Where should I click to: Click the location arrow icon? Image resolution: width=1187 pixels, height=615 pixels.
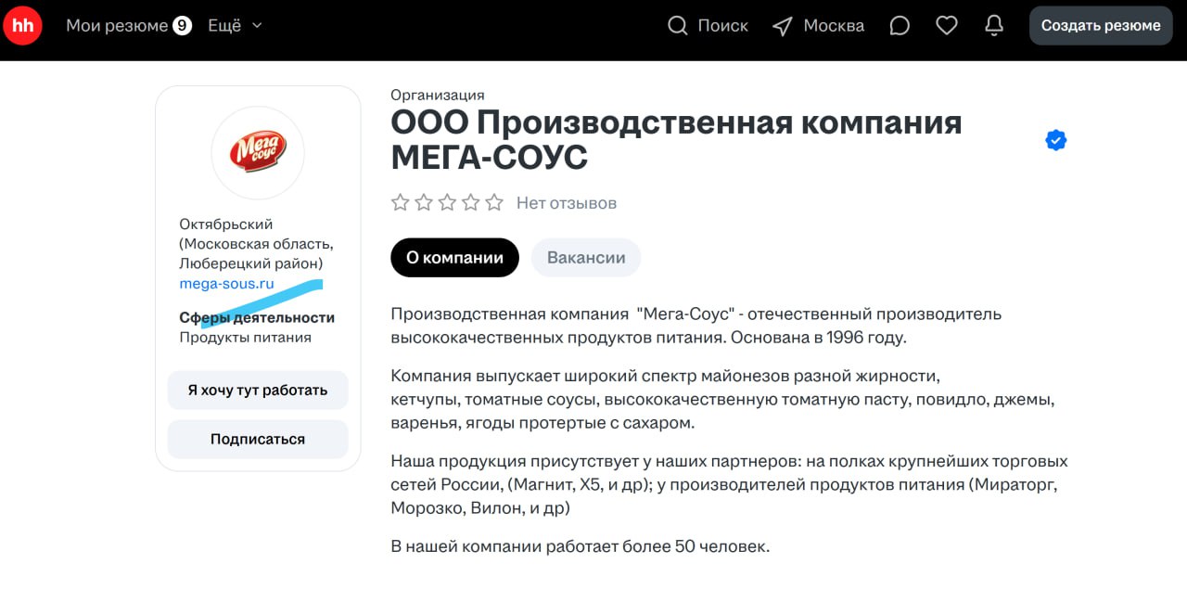pyautogui.click(x=783, y=26)
